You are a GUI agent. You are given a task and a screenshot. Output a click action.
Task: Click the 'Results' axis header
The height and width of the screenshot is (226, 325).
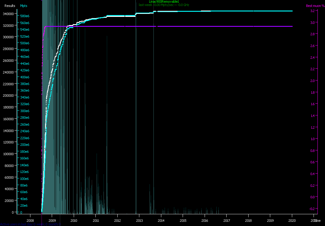(10, 6)
